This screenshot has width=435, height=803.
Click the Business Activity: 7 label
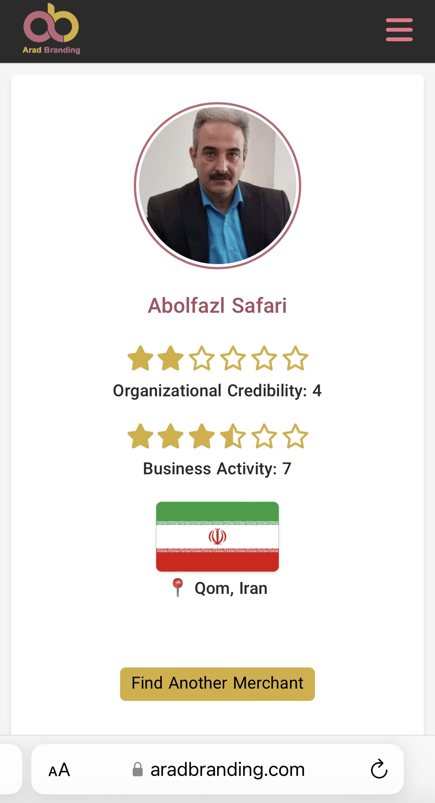(x=217, y=469)
